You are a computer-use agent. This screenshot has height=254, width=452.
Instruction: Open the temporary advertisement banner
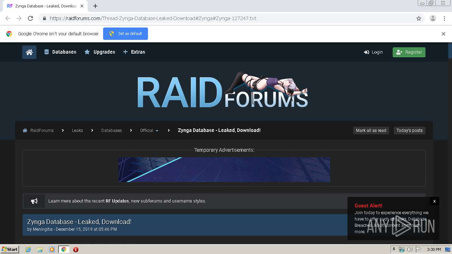coord(224,170)
